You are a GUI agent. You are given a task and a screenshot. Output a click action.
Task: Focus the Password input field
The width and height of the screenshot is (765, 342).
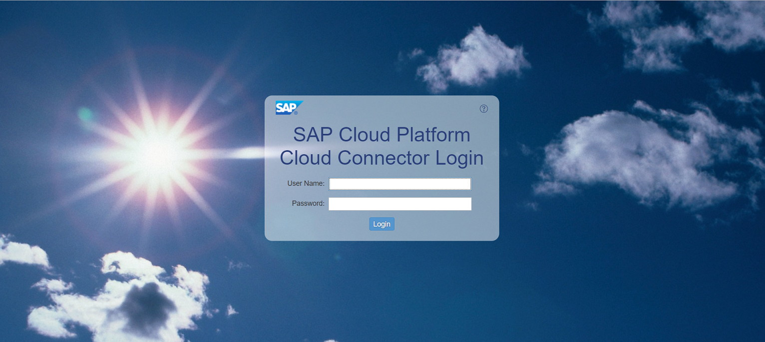click(400, 204)
